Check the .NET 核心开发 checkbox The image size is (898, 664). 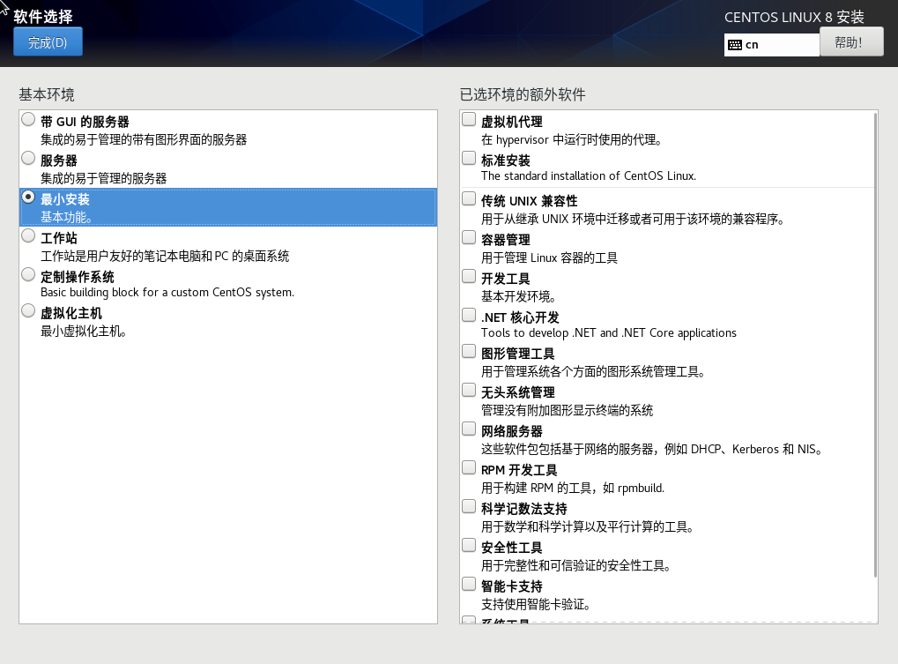click(x=469, y=315)
